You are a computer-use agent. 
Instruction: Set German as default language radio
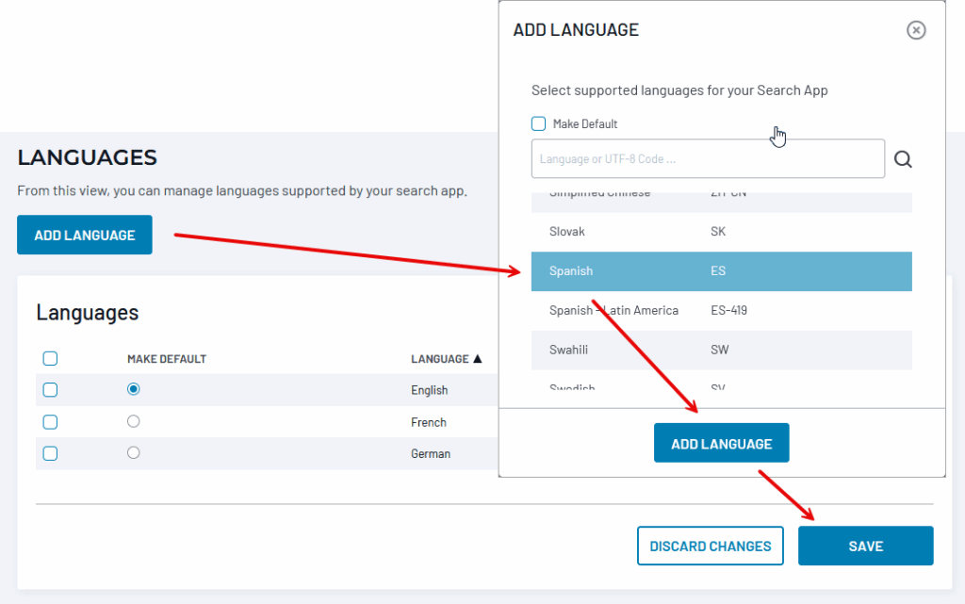[x=133, y=452]
